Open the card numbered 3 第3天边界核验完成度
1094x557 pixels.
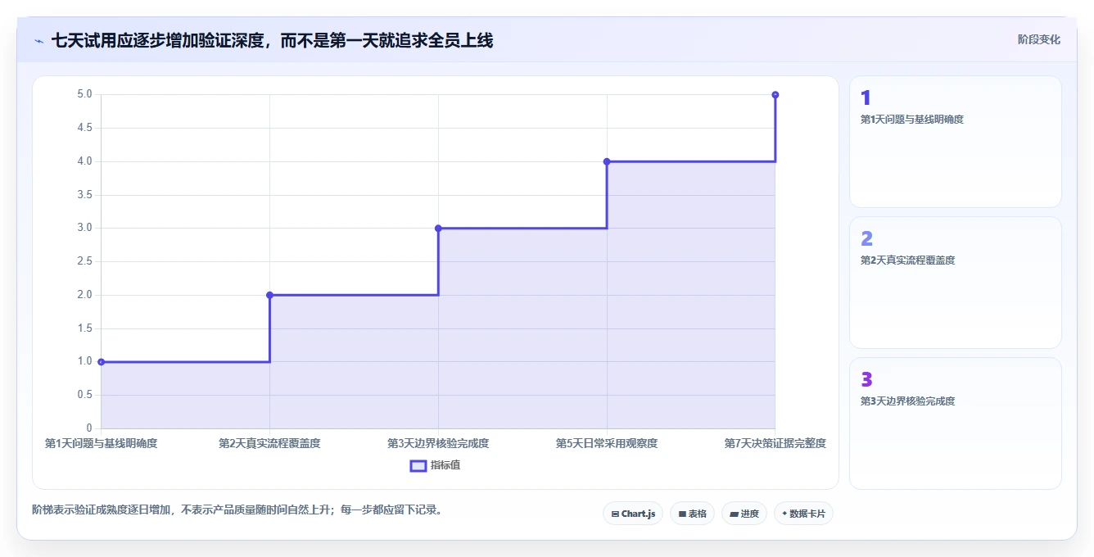tap(955, 423)
